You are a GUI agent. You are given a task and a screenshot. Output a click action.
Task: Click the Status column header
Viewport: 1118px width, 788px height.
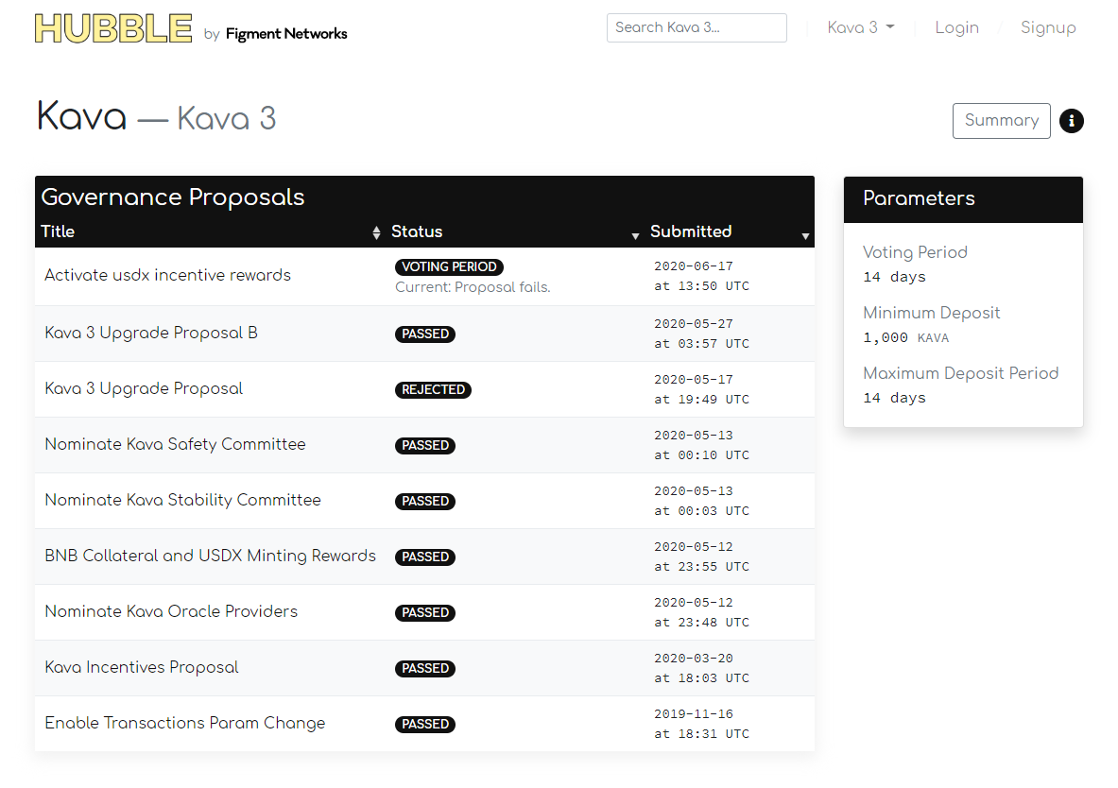tap(417, 231)
